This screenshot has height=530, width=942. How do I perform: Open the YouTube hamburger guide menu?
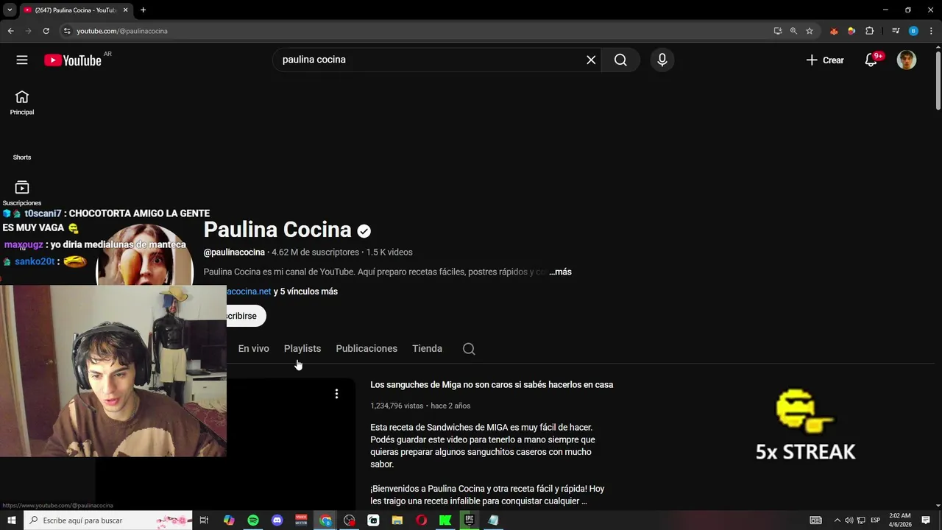22,60
